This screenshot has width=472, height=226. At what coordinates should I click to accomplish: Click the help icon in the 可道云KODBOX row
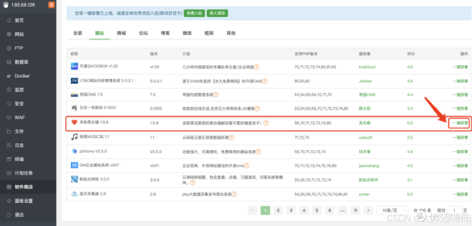[x=257, y=67]
